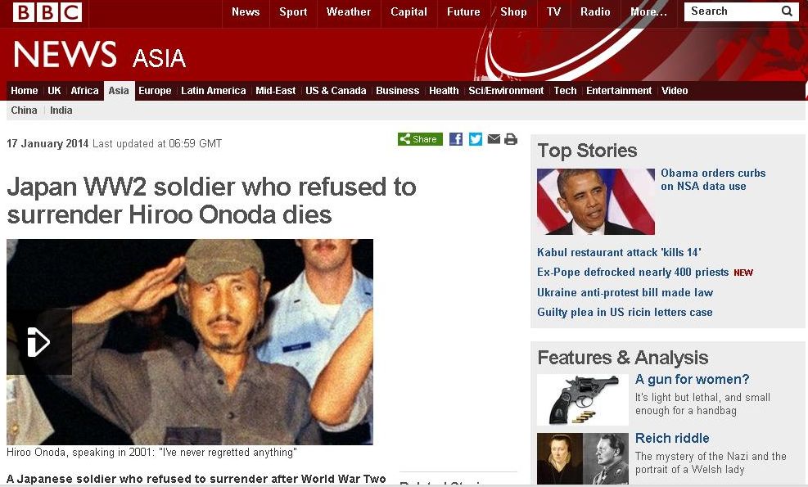Share article via Twitter icon
Image resolution: width=808 pixels, height=487 pixels.
click(x=475, y=139)
